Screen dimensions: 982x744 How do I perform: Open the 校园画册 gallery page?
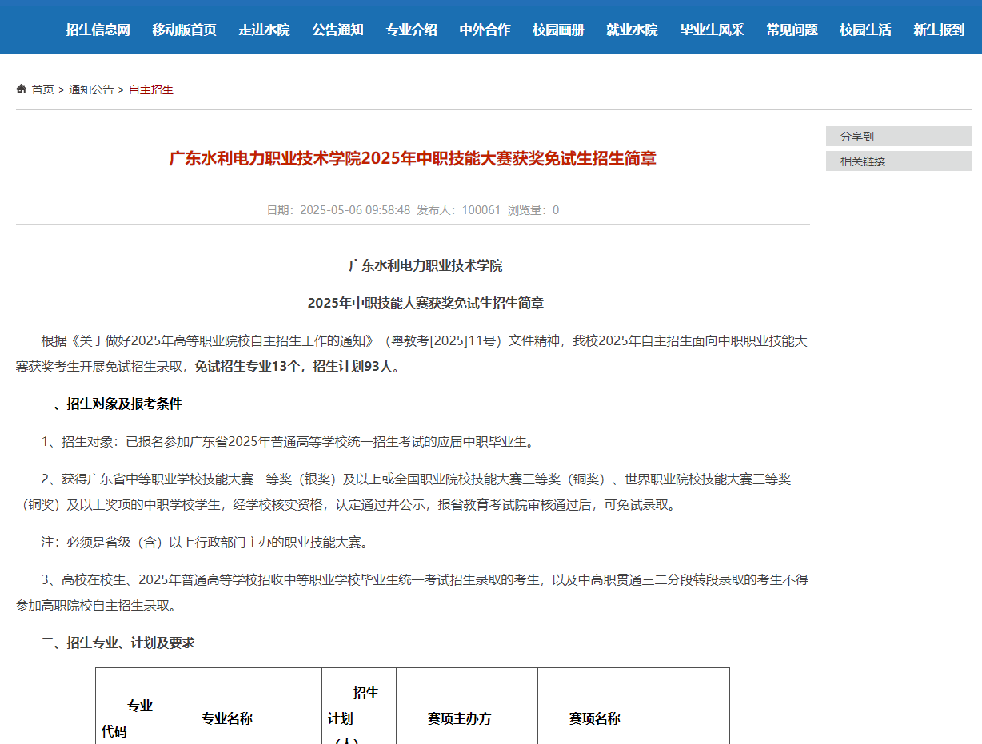(x=557, y=26)
